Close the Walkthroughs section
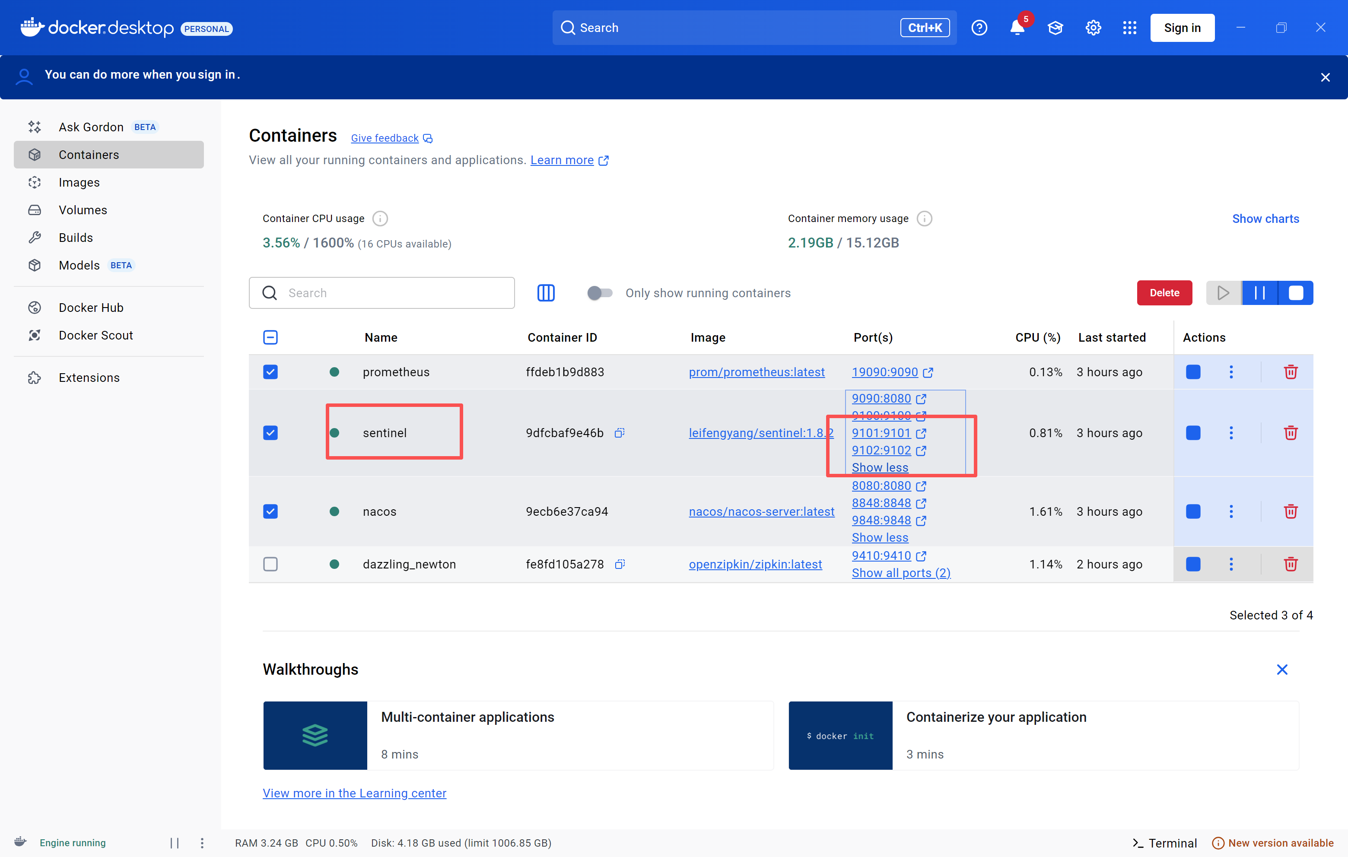Image resolution: width=1348 pixels, height=857 pixels. (1282, 670)
